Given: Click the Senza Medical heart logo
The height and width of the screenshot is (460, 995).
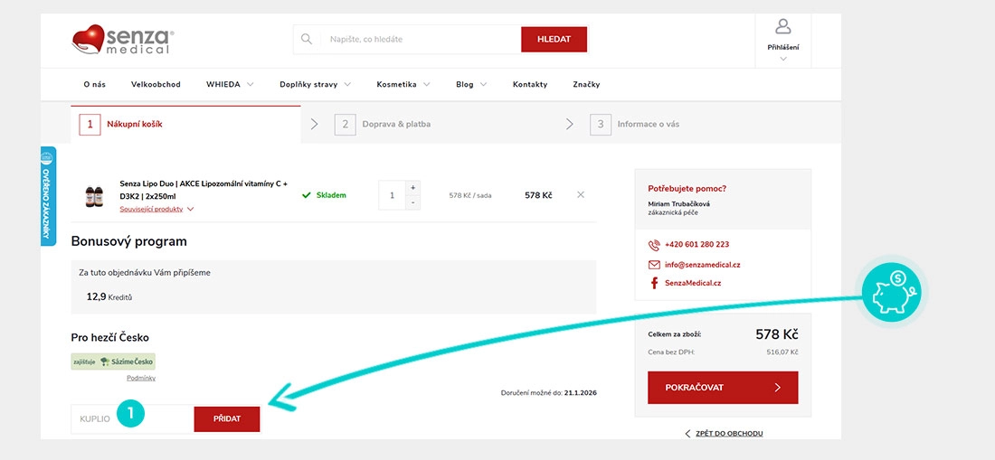Looking at the screenshot, I should point(122,41).
